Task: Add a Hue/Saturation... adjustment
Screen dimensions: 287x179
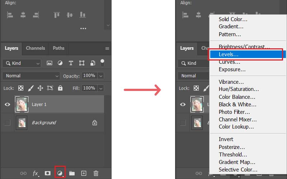Action: [x=239, y=89]
